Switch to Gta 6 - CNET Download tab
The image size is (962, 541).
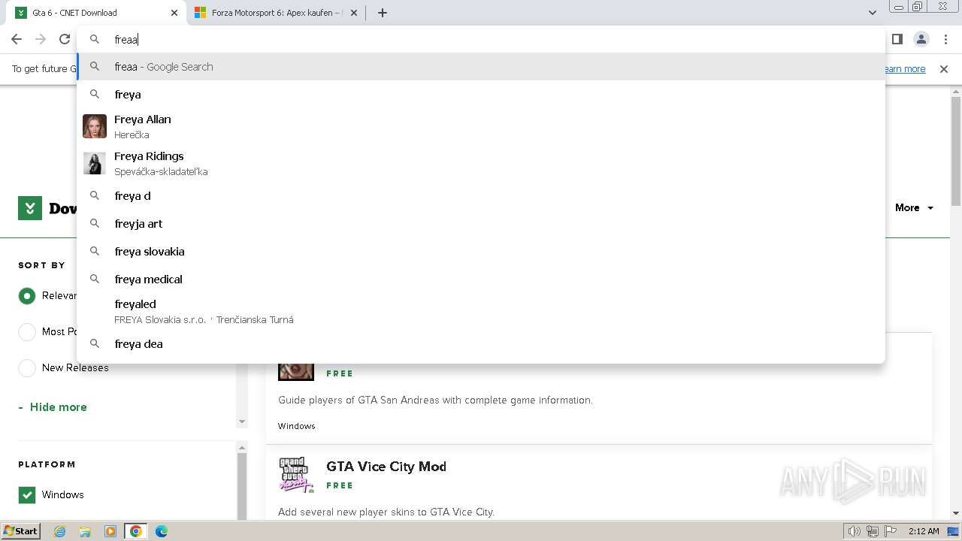click(x=94, y=13)
